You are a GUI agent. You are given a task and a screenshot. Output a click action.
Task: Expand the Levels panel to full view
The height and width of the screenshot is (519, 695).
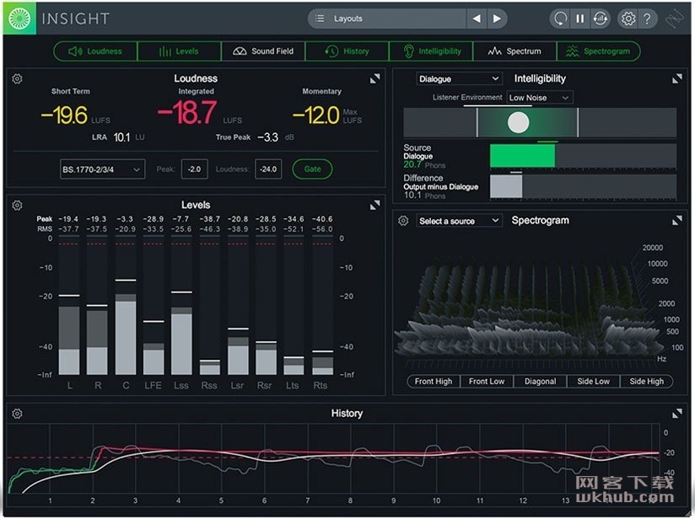click(375, 205)
